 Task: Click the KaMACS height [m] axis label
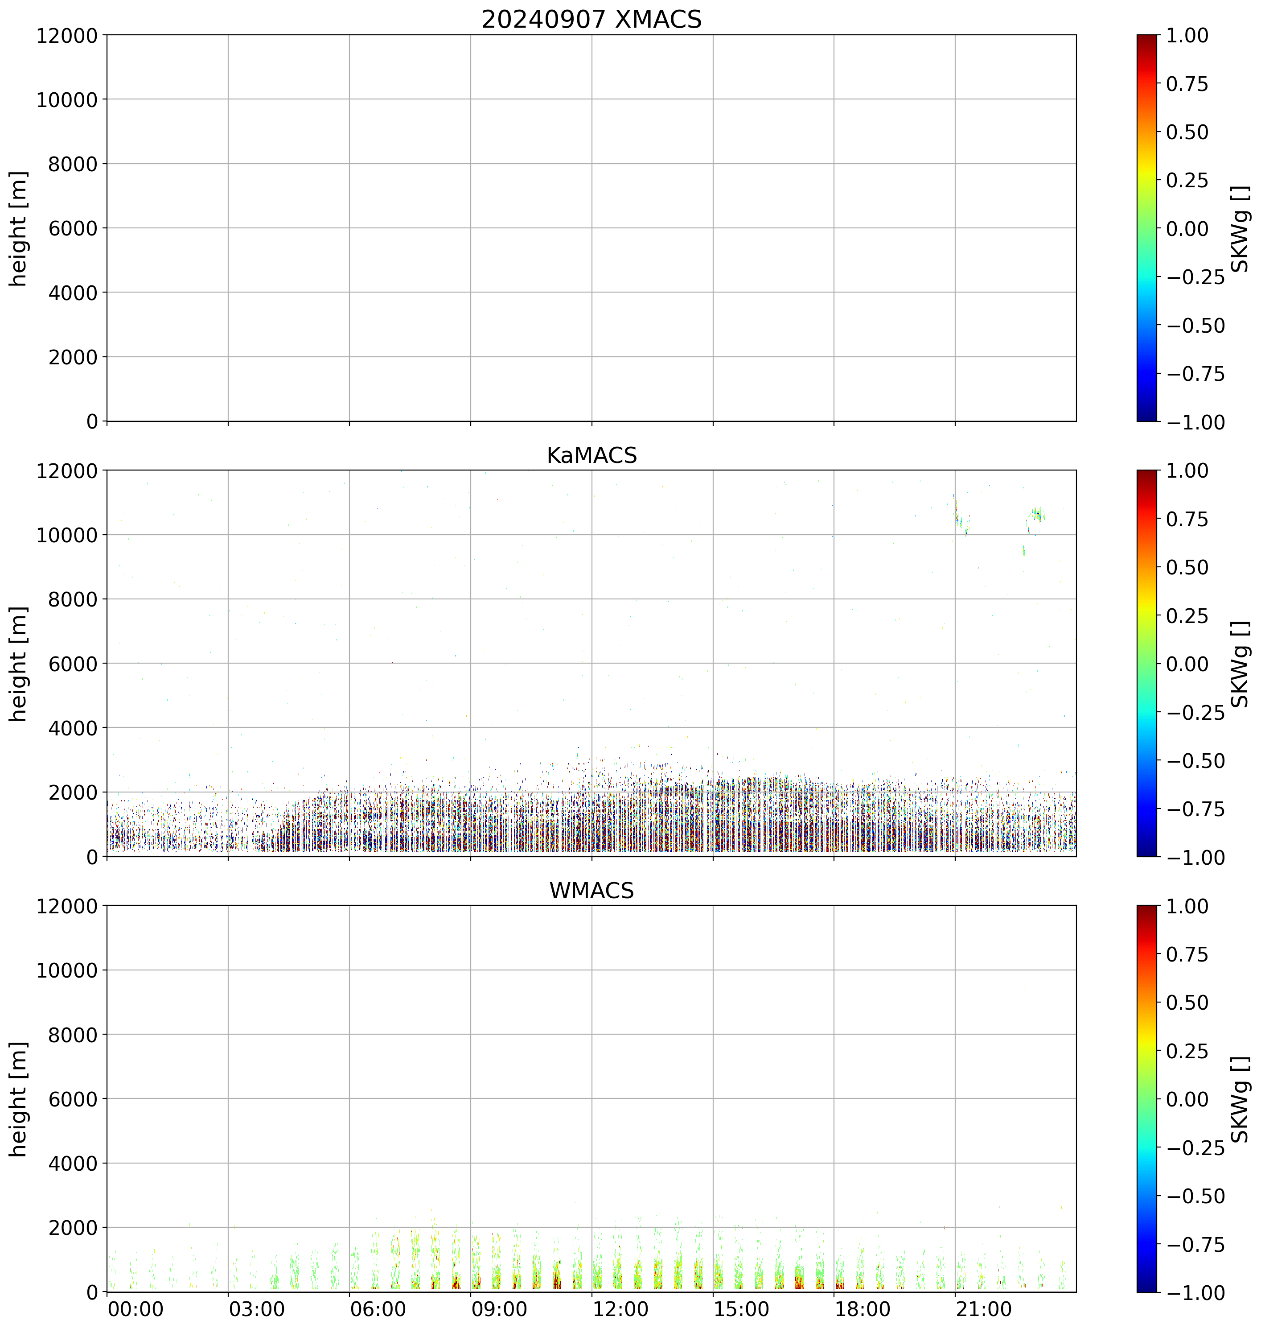19,664
